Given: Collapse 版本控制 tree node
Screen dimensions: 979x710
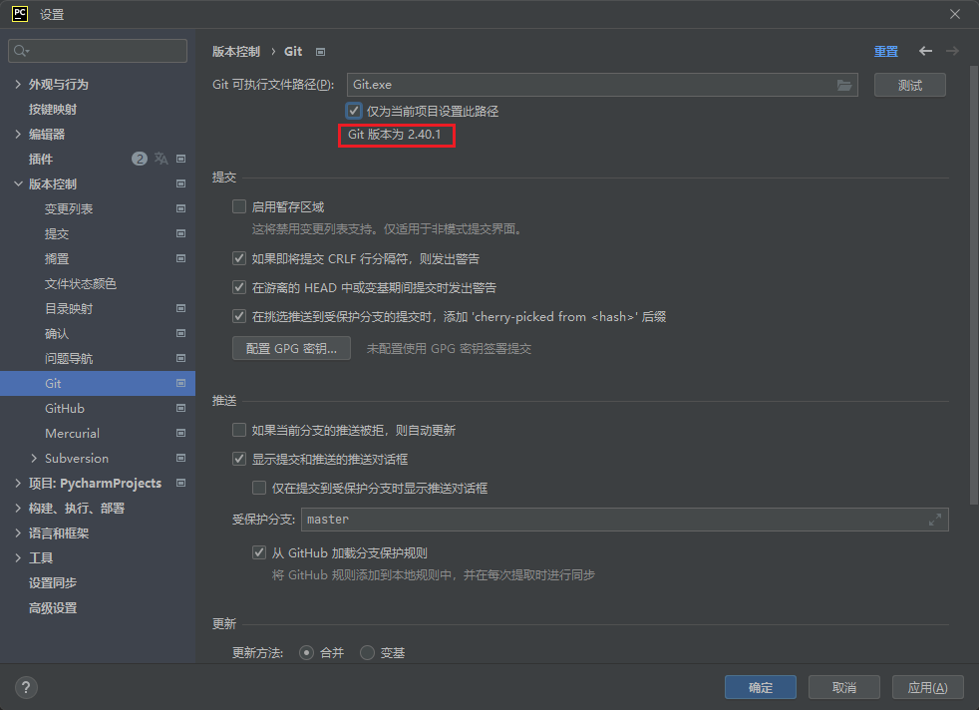Looking at the screenshot, I should pyautogui.click(x=18, y=183).
